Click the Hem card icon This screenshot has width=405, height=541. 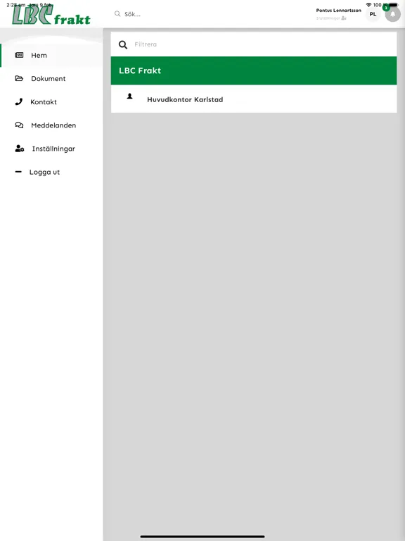[x=19, y=55]
